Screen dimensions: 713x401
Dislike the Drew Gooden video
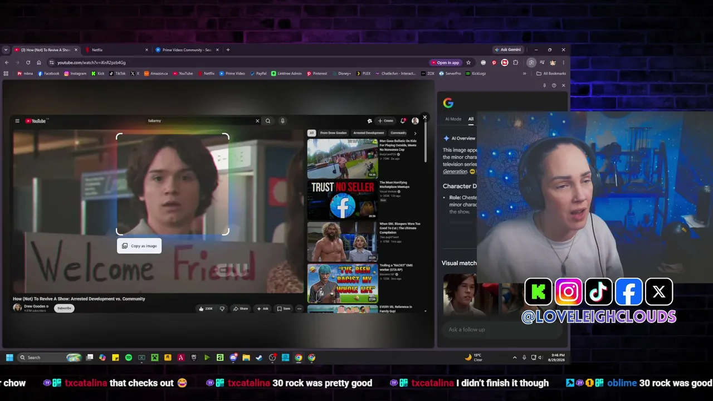(222, 309)
